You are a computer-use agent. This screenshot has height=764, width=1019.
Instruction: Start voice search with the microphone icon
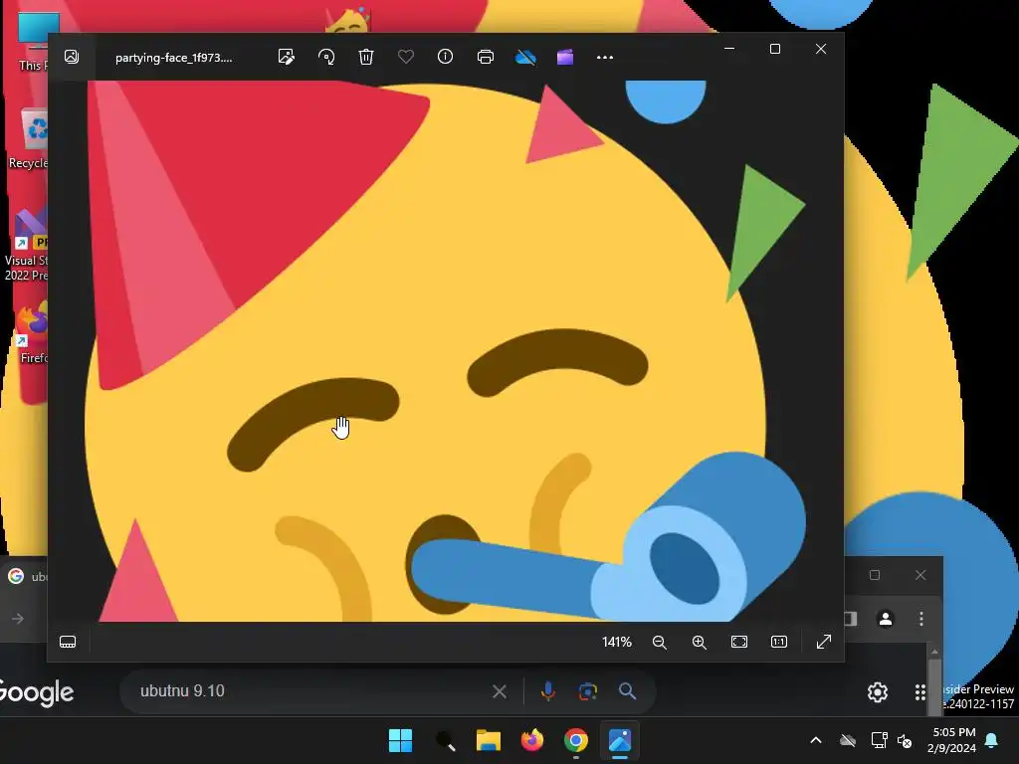548,691
